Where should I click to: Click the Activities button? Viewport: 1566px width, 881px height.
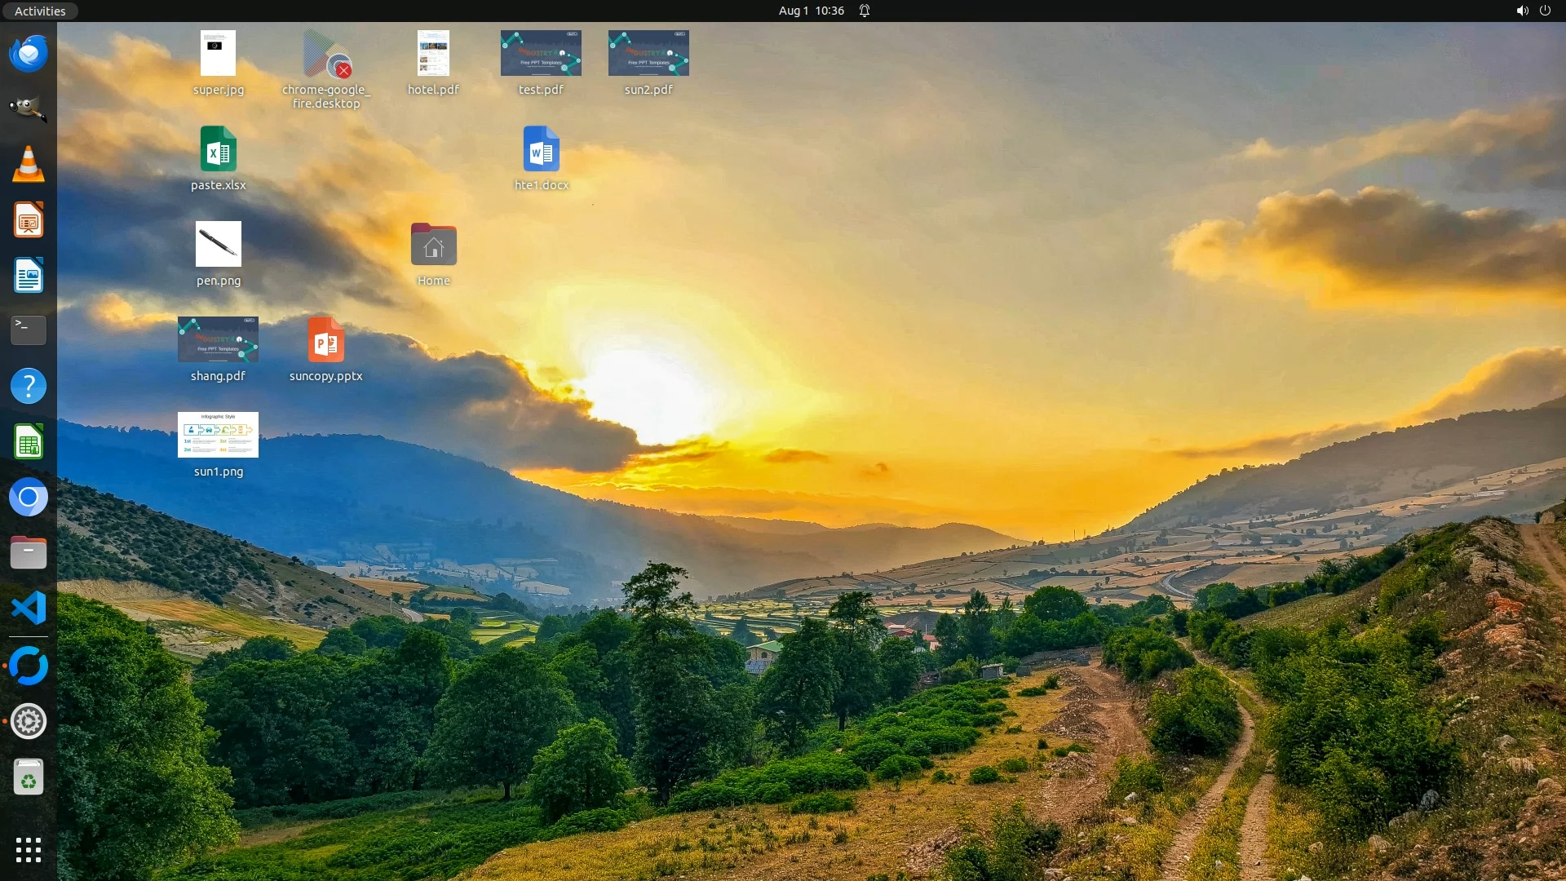pyautogui.click(x=40, y=11)
